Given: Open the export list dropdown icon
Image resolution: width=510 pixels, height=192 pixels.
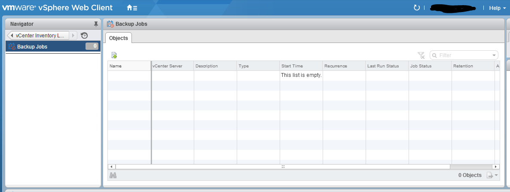Looking at the screenshot, I should [492, 175].
